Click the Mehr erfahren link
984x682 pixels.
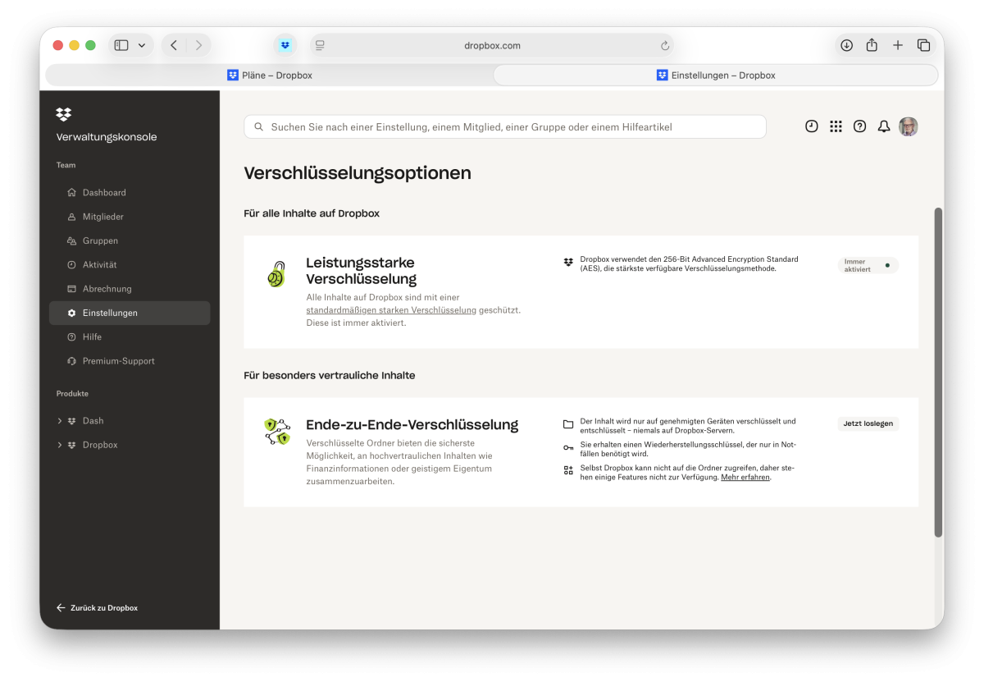[745, 477]
